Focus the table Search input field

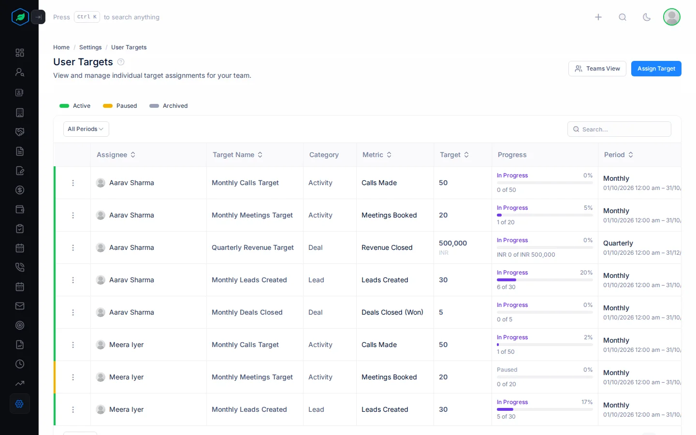619,129
